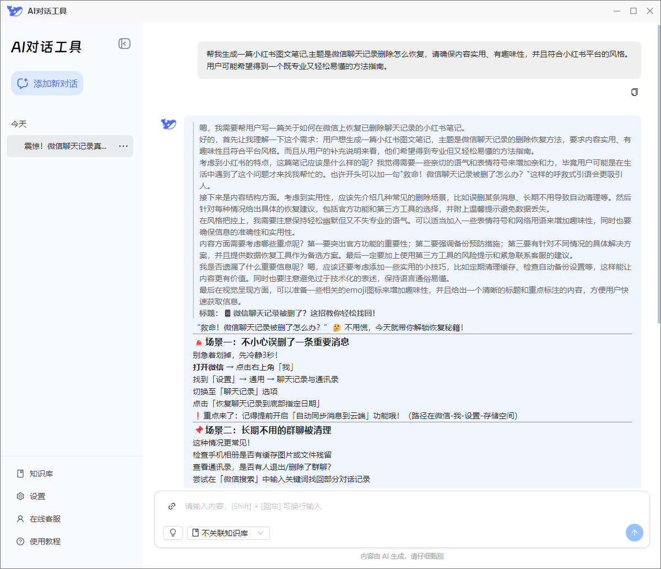Expand the 不关联知识库 dropdown

229,533
